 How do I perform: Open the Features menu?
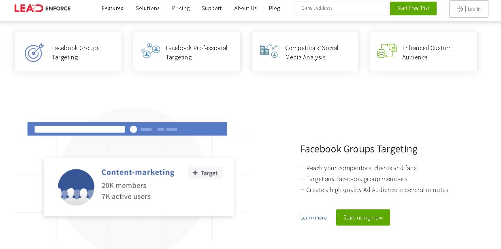[x=112, y=8]
